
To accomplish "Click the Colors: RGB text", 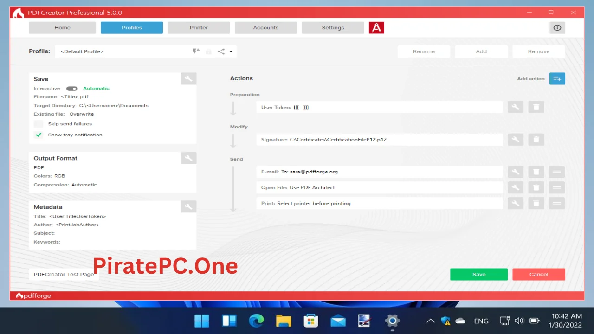I will point(49,176).
